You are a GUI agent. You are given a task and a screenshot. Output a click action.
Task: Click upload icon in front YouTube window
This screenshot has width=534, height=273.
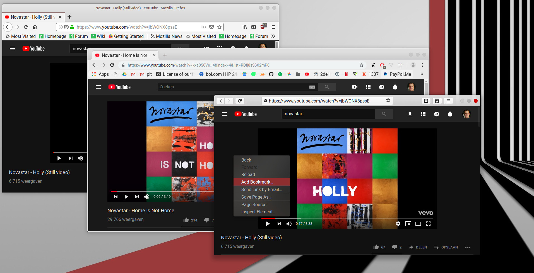pos(410,114)
